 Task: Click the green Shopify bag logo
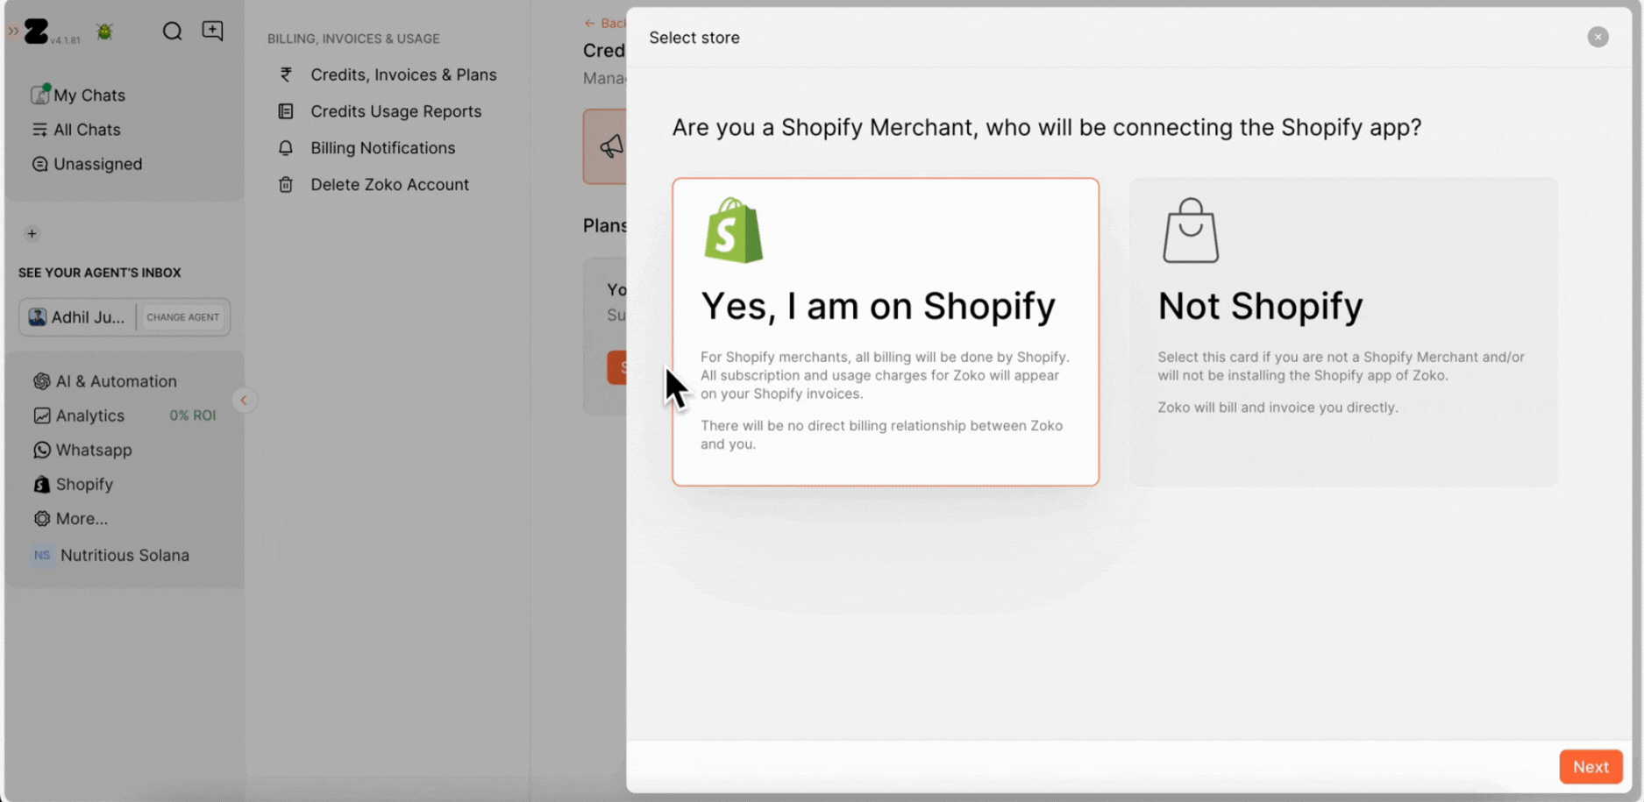(x=734, y=231)
